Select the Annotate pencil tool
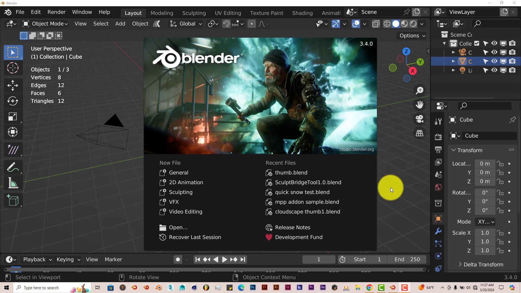 pos(13,167)
